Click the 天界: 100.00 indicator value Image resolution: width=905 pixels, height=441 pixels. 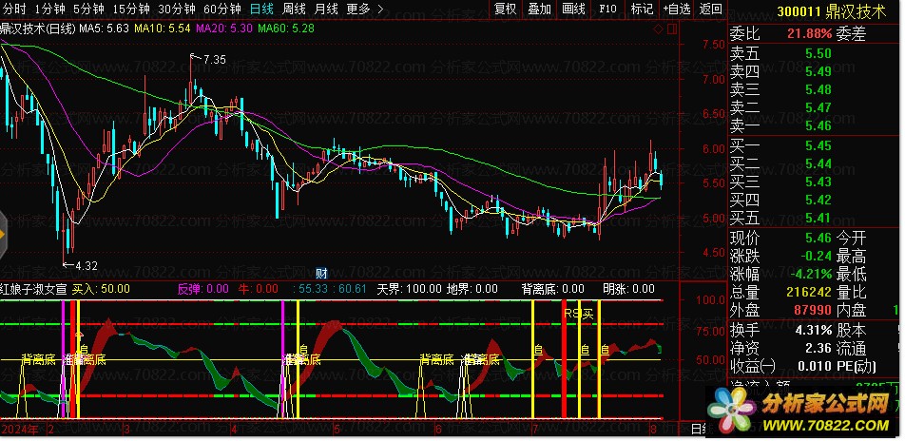click(409, 289)
